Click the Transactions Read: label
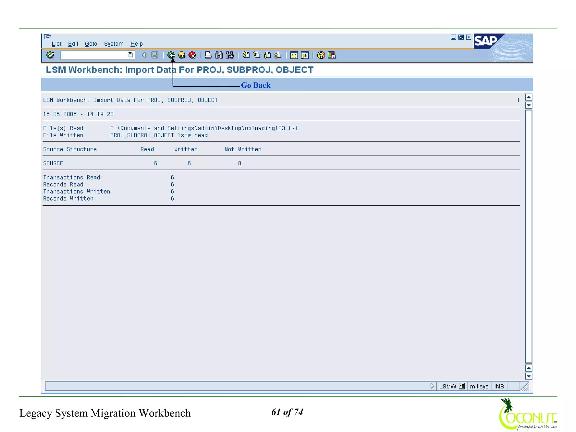Image resolution: width=576 pixels, height=432 pixels. [x=73, y=177]
